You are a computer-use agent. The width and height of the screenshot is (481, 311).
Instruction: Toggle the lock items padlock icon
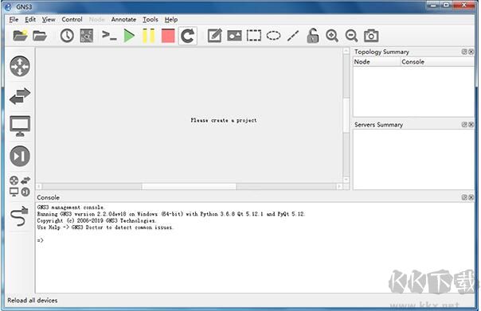[312, 36]
